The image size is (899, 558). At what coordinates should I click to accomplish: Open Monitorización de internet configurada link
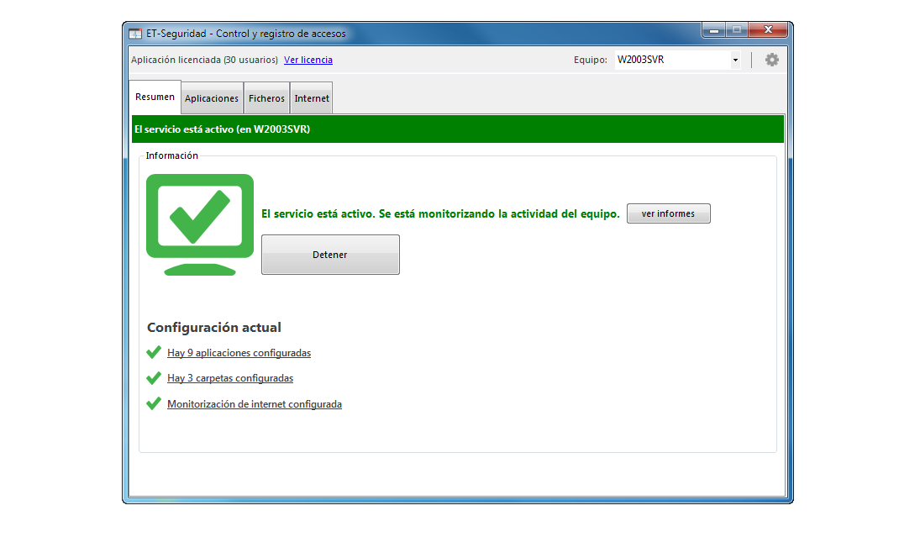[254, 404]
